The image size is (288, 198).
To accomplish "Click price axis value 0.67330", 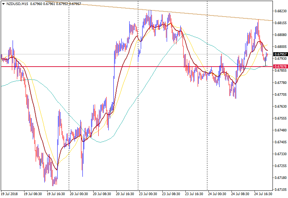I will click(x=280, y=154).
